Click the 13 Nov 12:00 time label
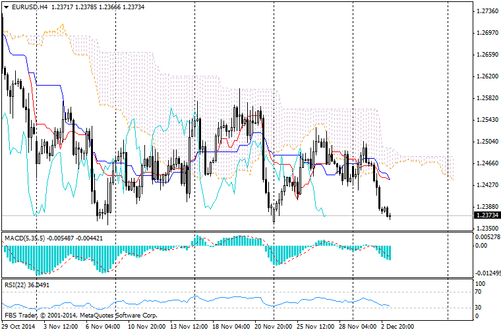 coord(189,327)
